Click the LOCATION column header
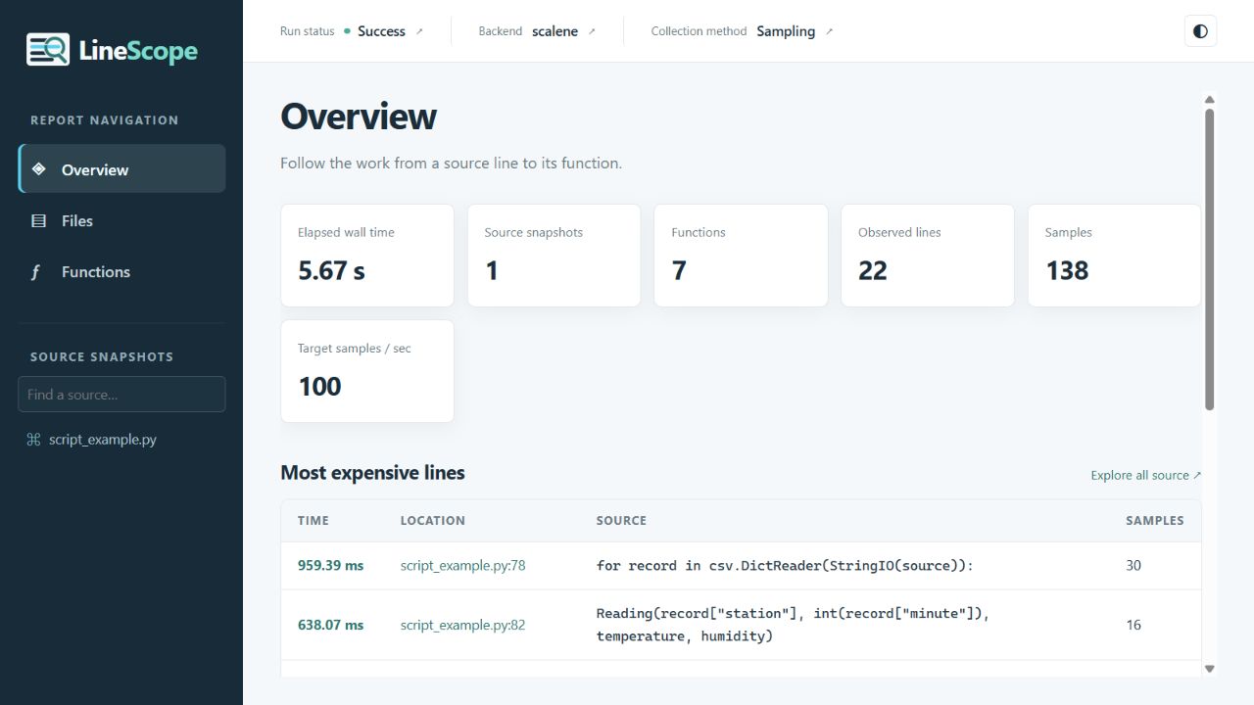1254x705 pixels. [432, 521]
